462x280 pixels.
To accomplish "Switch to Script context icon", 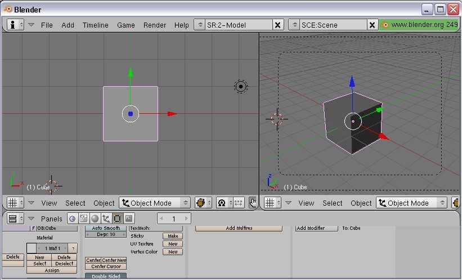I will (84, 219).
